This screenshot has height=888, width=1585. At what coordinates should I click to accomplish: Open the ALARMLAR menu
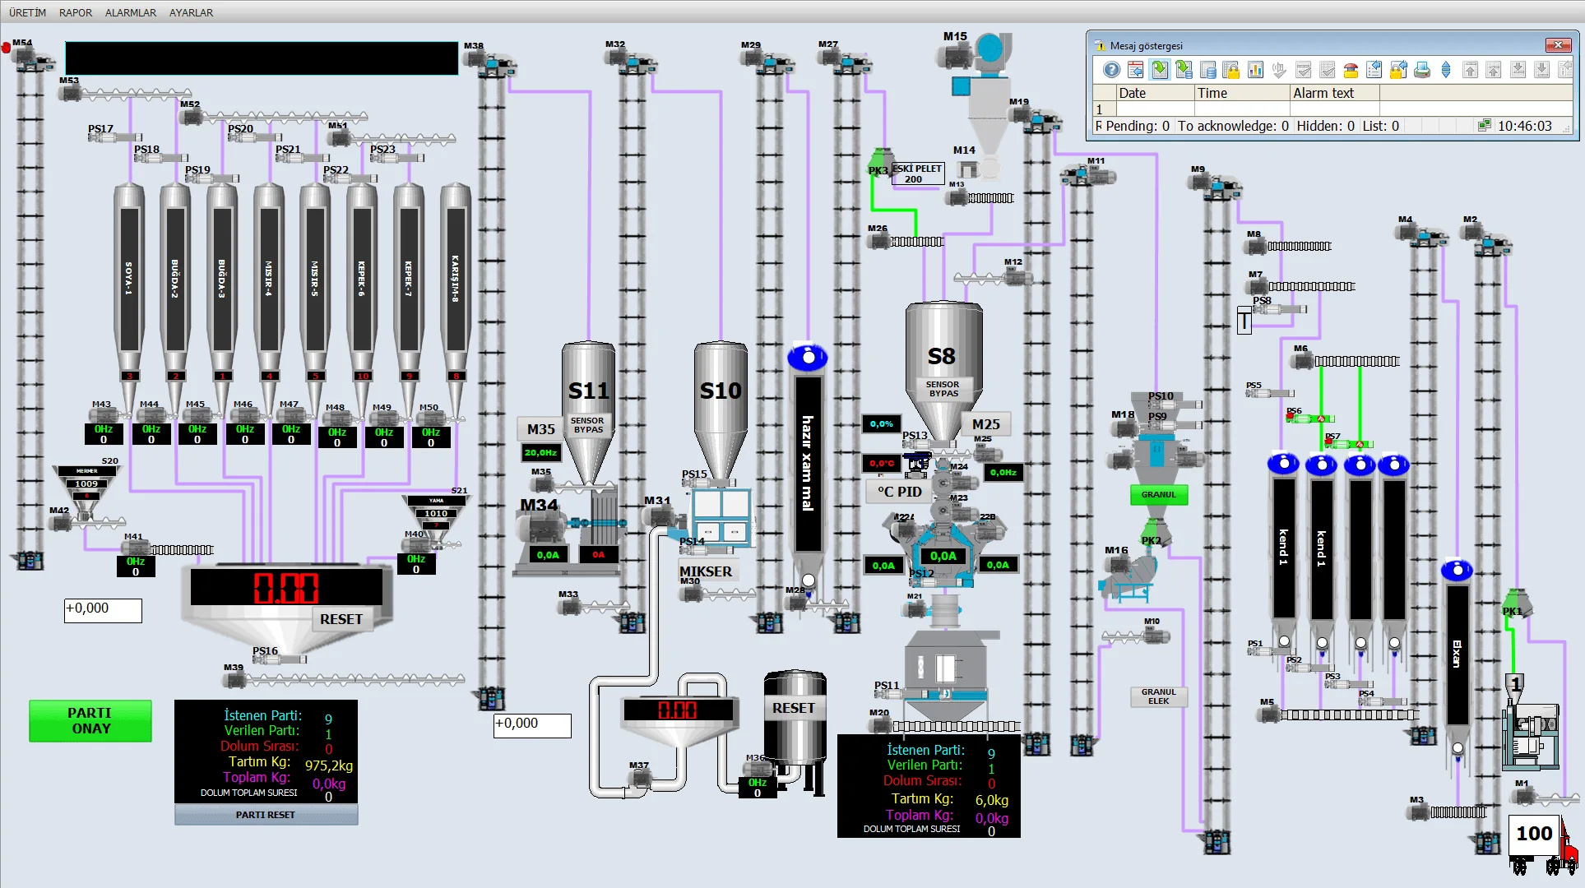point(130,12)
